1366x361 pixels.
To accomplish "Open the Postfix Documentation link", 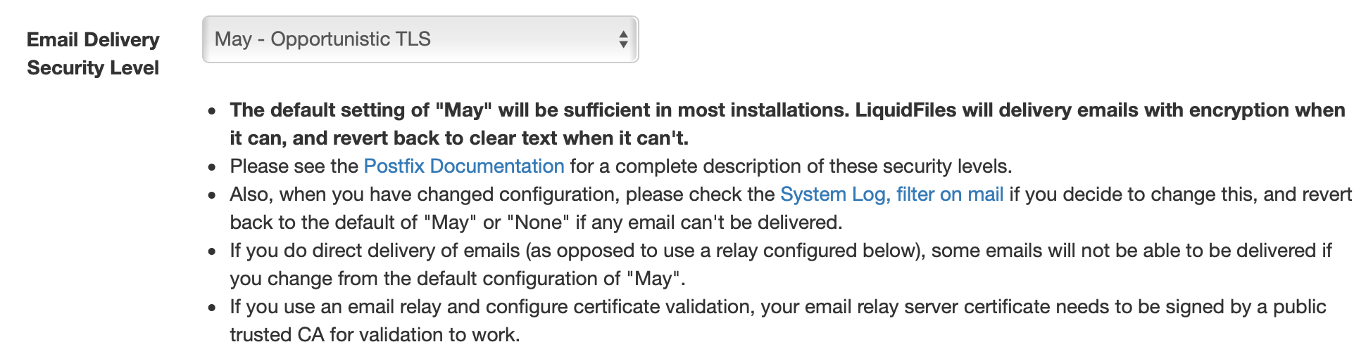I will tap(464, 166).
